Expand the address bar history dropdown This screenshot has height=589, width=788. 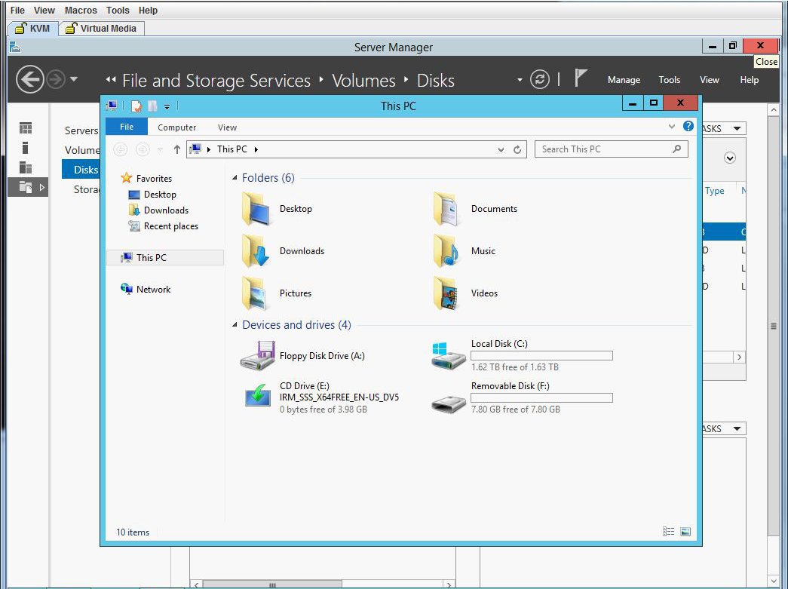click(x=501, y=150)
